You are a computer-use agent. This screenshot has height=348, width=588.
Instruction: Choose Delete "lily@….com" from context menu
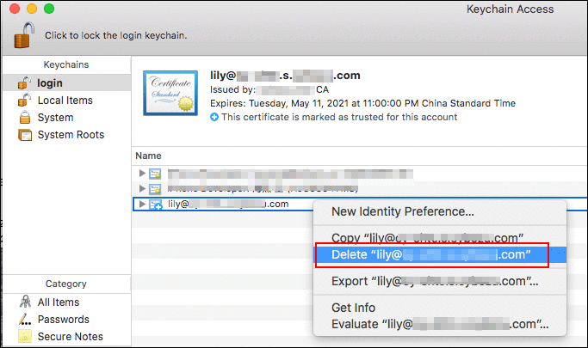pyautogui.click(x=440, y=255)
